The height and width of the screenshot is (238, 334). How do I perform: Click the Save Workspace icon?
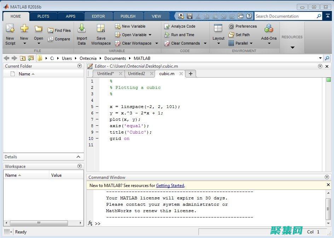pos(101,34)
